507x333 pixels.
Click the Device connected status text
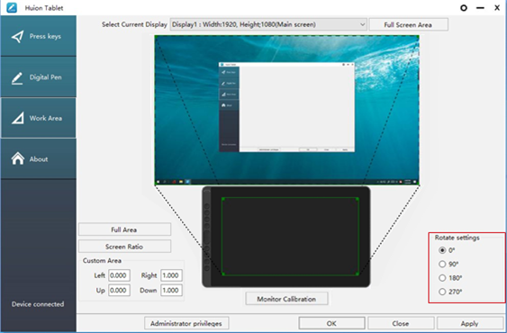(x=38, y=304)
